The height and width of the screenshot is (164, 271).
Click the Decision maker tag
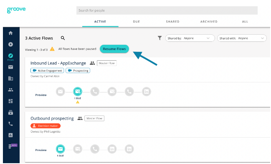coord(46,126)
